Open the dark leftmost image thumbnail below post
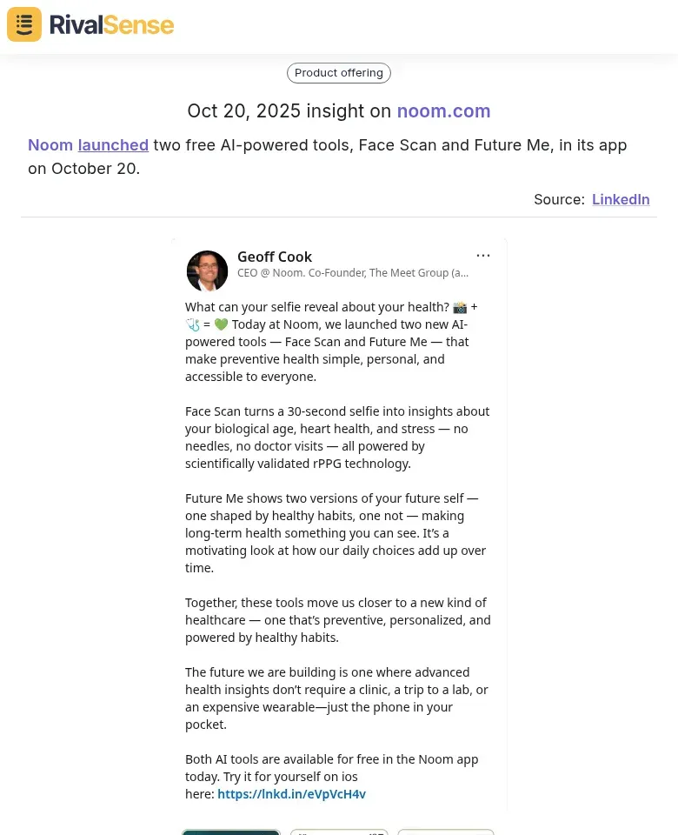Screen dimensions: 678x835 pyautogui.click(x=231, y=832)
